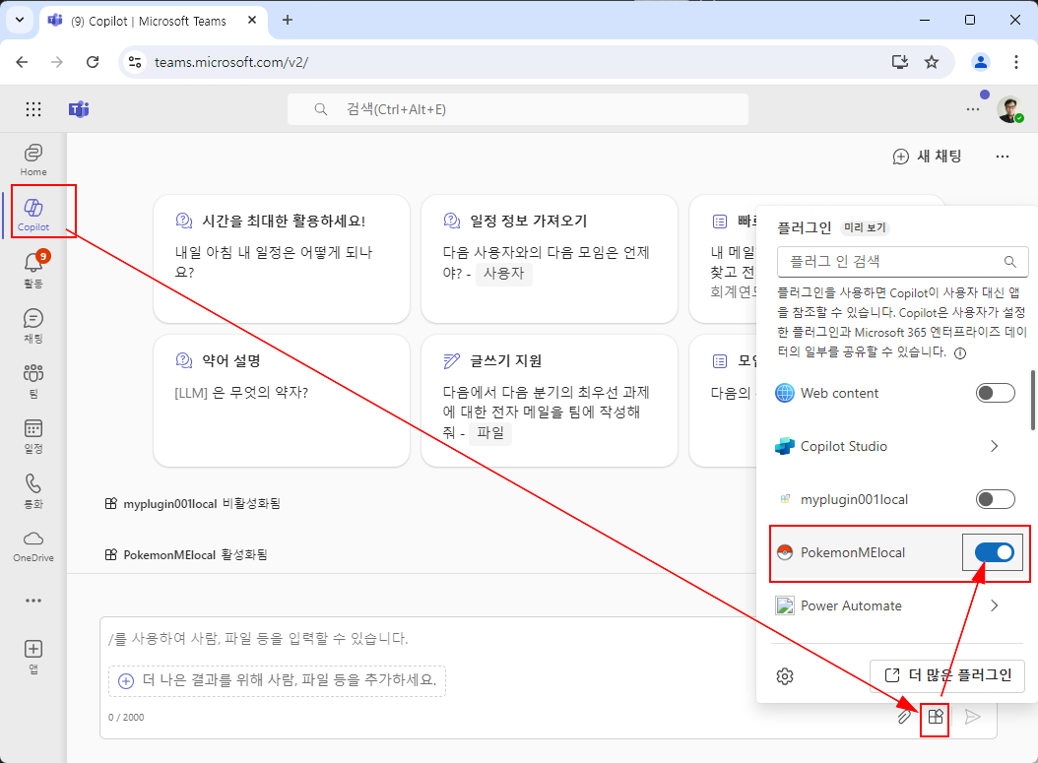This screenshot has height=763, width=1038.
Task: Expand the Power Automate plugin chevron
Action: click(x=994, y=605)
